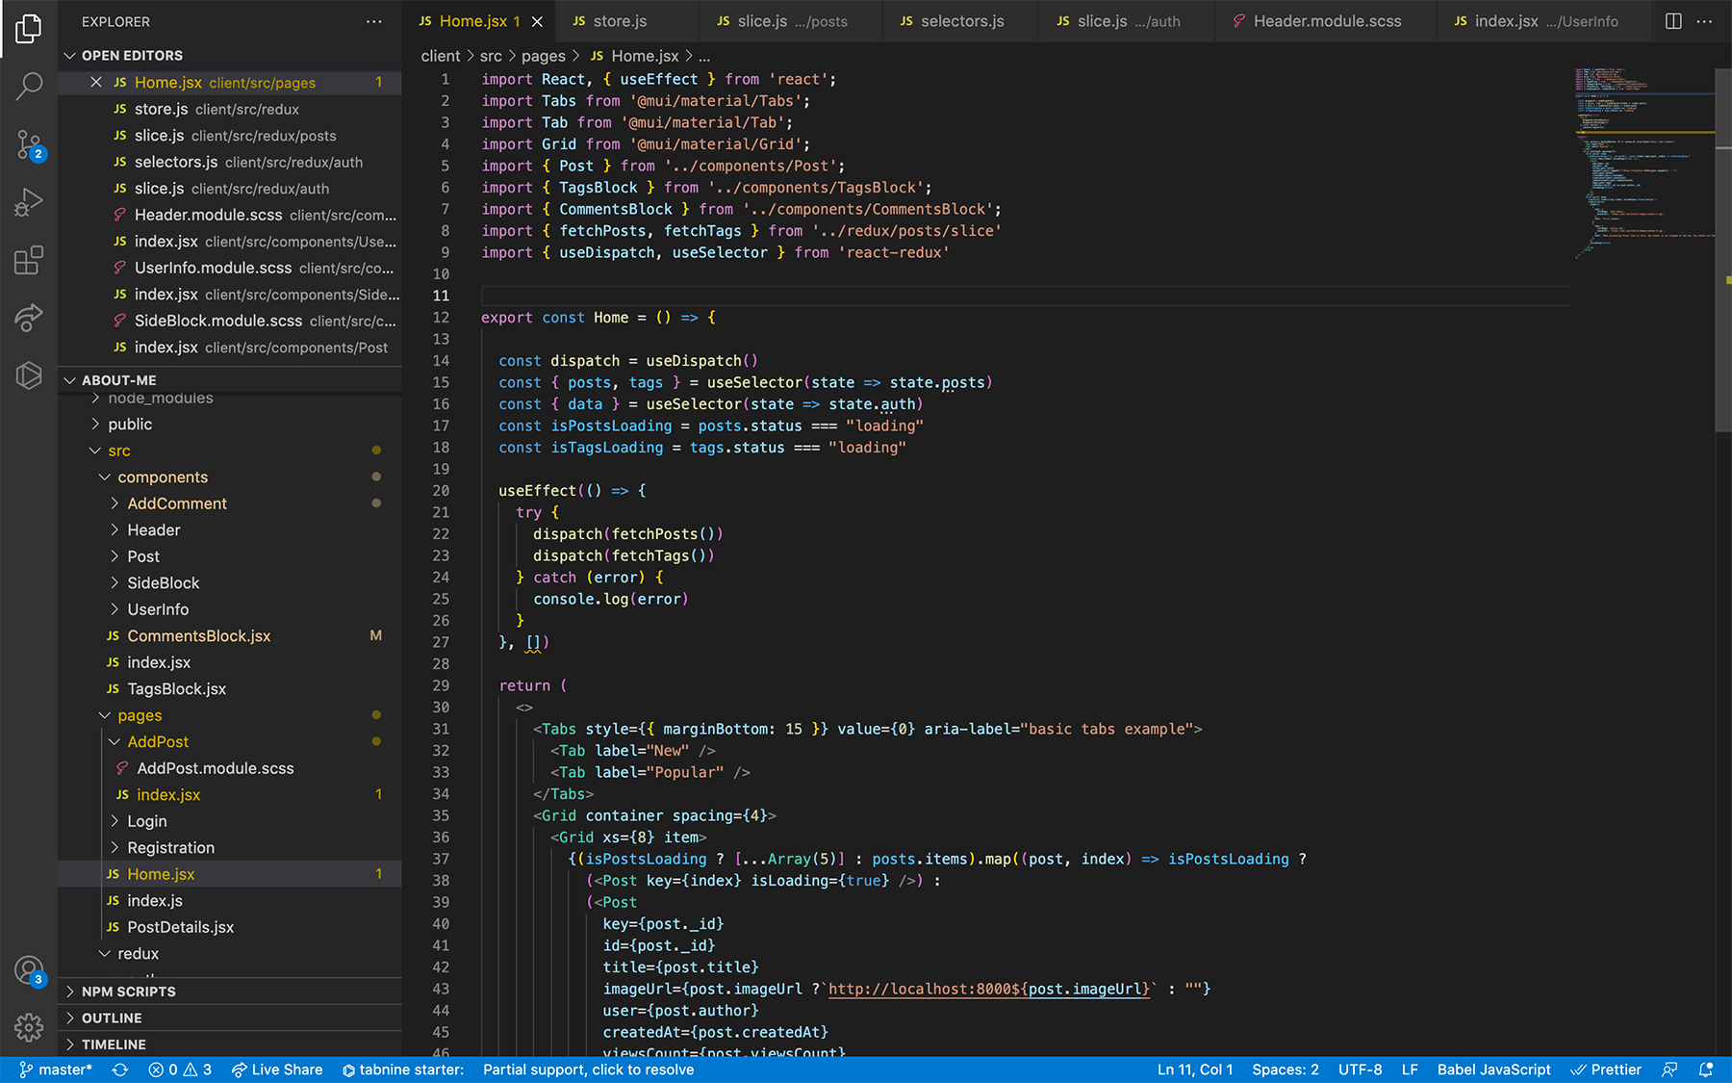Click Explorer more actions ellipsis

(x=373, y=21)
